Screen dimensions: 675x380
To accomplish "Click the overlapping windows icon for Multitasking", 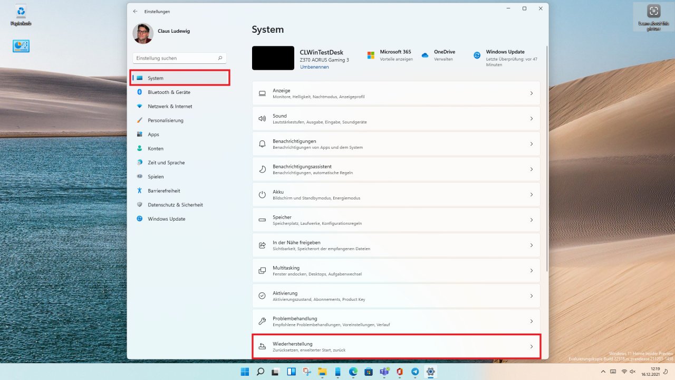I will click(x=262, y=271).
